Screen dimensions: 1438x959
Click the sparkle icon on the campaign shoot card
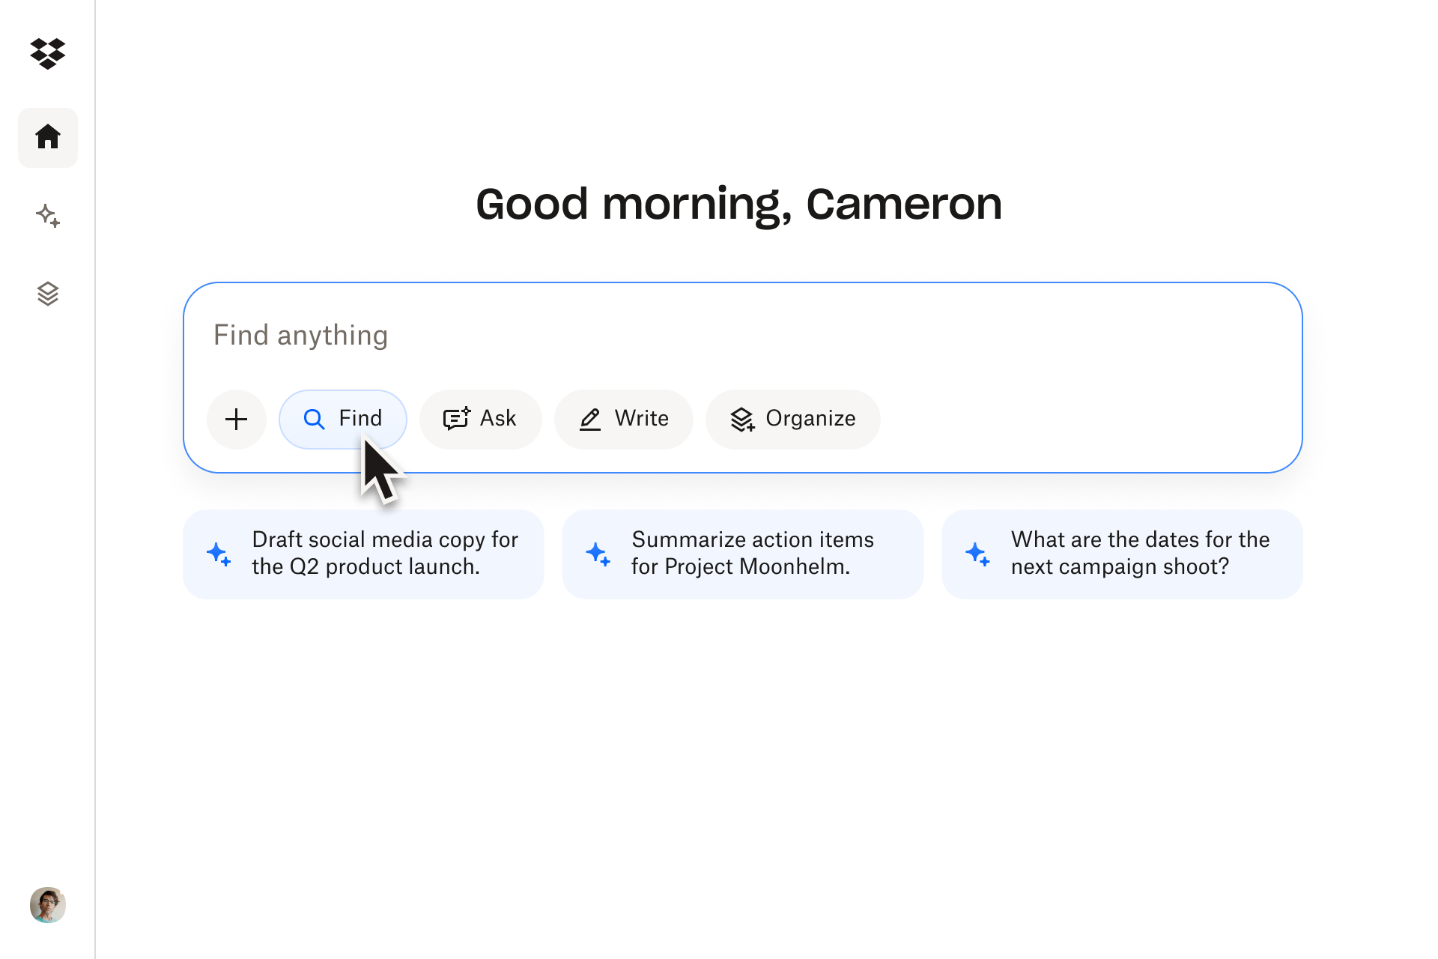click(x=977, y=553)
